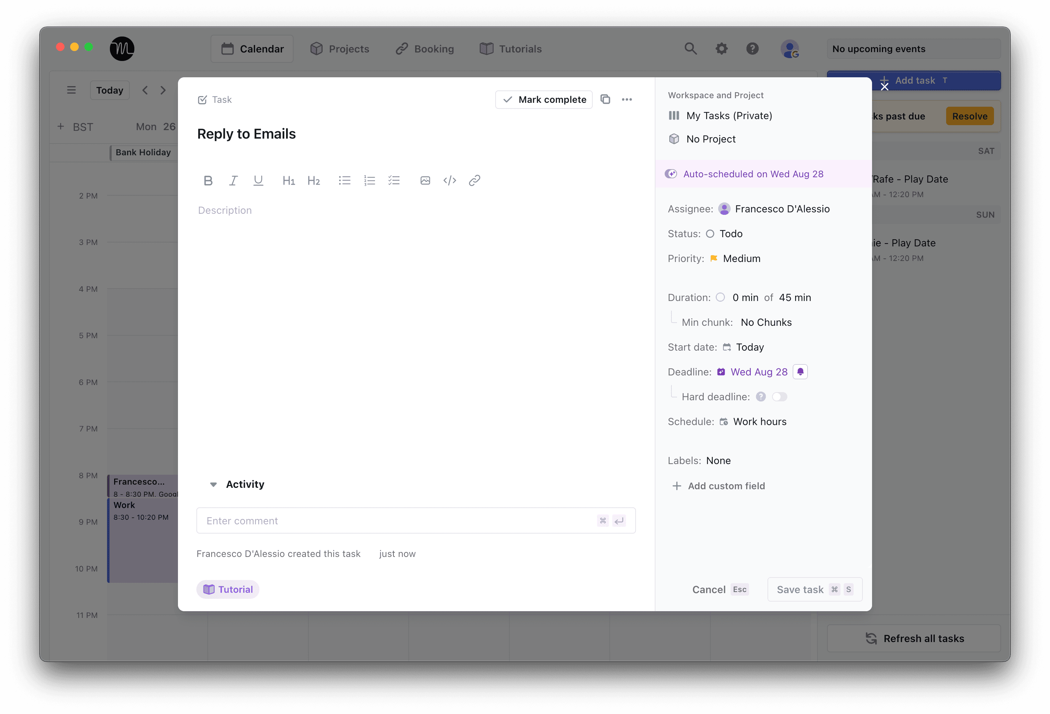Toggle the Todo status circle
Screen dimensions: 1050x714
coord(710,234)
